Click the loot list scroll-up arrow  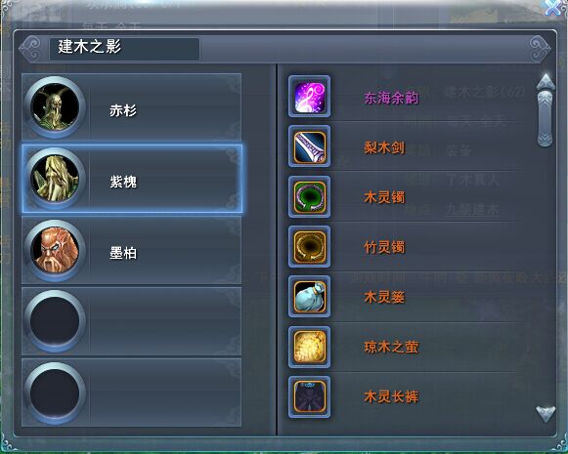tap(546, 82)
